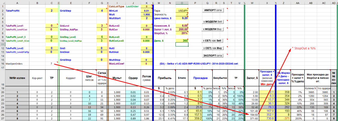Image resolution: width=338 pixels, height=121 pixels.
Task: Click the Прибыль header cell
Action: pyautogui.click(x=165, y=78)
